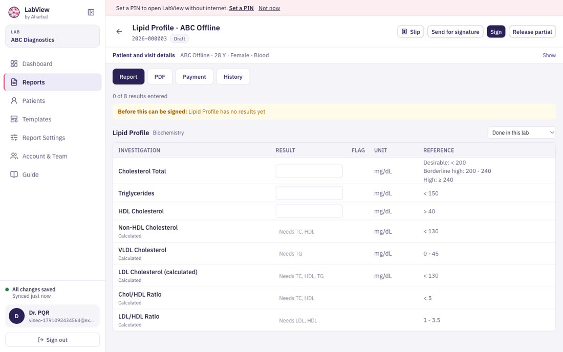Click the Report Settings sliders icon
The width and height of the screenshot is (563, 352).
tap(14, 138)
